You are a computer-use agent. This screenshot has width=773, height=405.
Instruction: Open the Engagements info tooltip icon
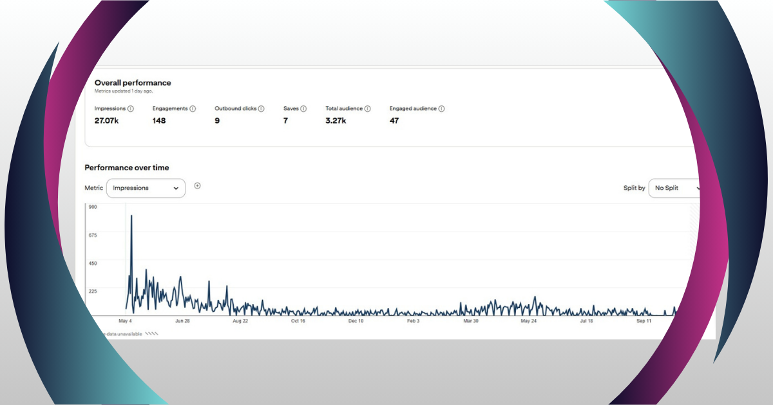(193, 109)
